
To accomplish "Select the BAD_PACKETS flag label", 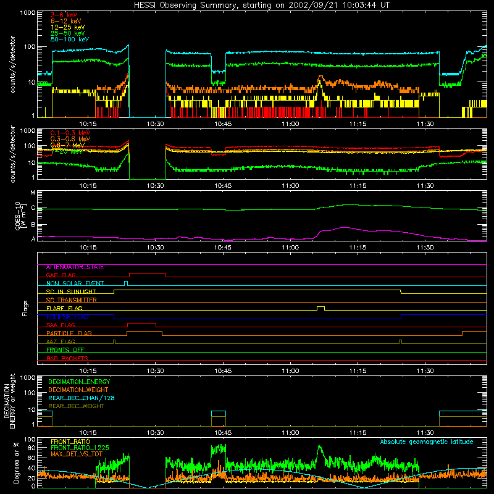I will (x=67, y=358).
